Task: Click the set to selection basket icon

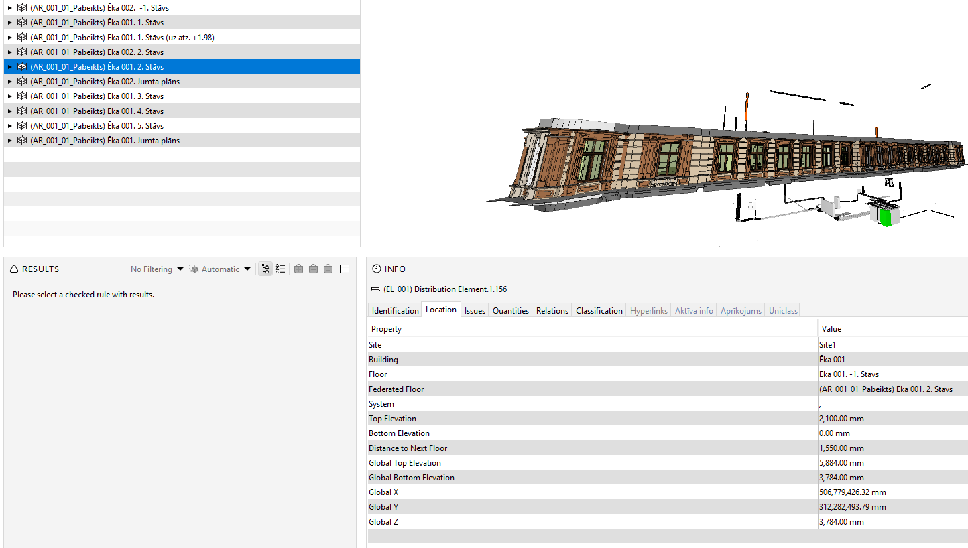Action: click(x=328, y=269)
